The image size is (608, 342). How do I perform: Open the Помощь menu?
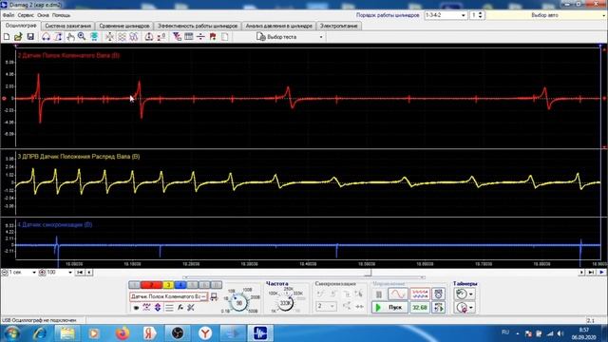click(61, 15)
